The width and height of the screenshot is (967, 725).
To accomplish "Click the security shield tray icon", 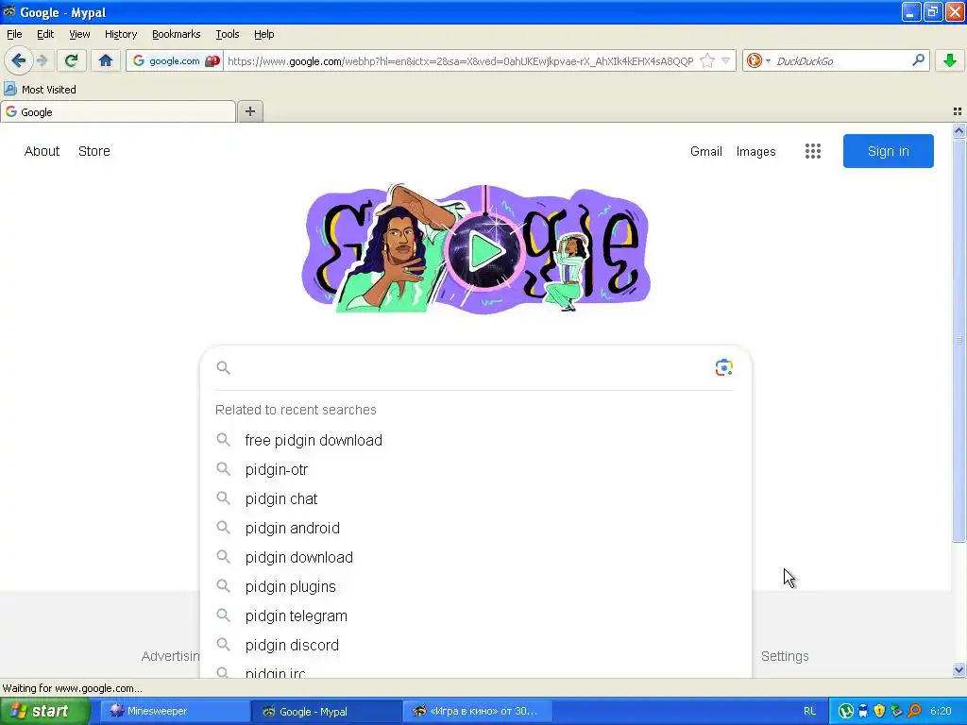I will coord(880,711).
